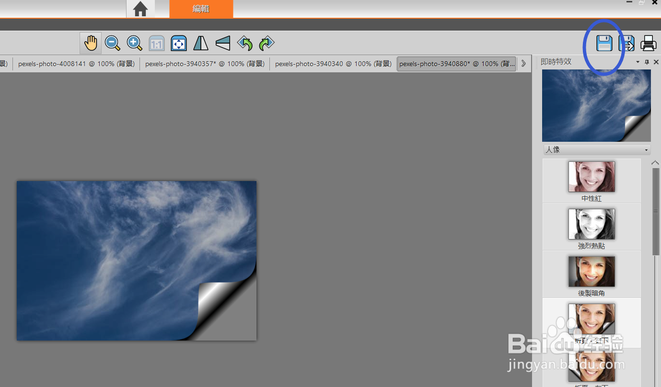
Task: Switch to pexels-photo-3940340 document tab
Action: click(x=333, y=64)
